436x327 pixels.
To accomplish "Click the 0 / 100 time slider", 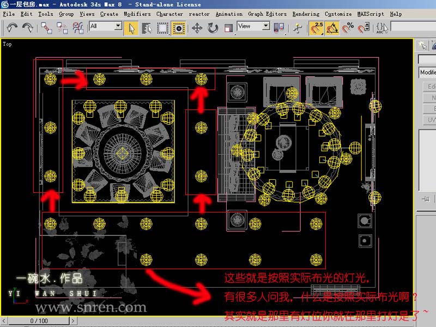I will pyautogui.click(x=39, y=321).
